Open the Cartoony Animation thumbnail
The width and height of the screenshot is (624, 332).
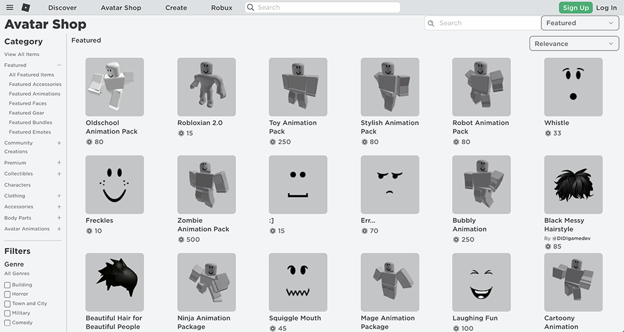coord(573,282)
